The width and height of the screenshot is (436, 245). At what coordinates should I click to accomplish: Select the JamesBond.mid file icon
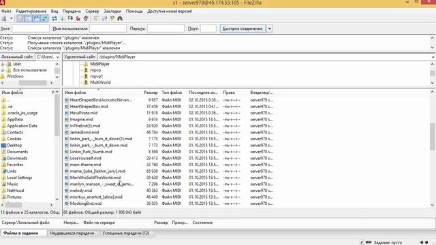(x=67, y=132)
